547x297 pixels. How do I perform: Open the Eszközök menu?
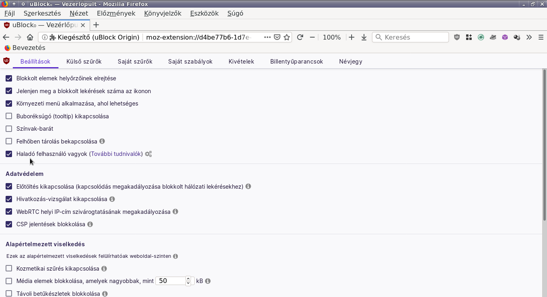point(204,13)
